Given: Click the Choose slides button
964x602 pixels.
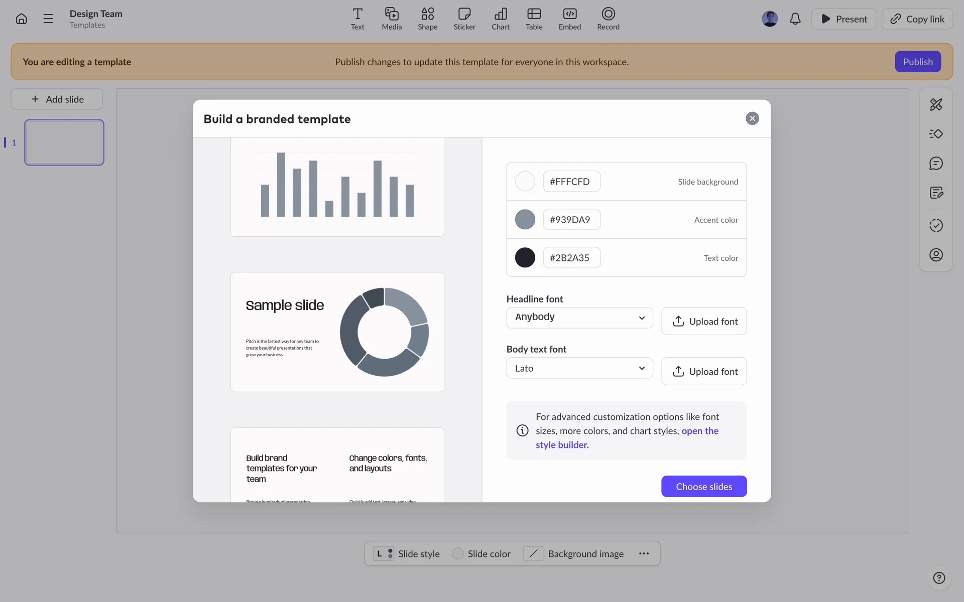Looking at the screenshot, I should [x=703, y=487].
